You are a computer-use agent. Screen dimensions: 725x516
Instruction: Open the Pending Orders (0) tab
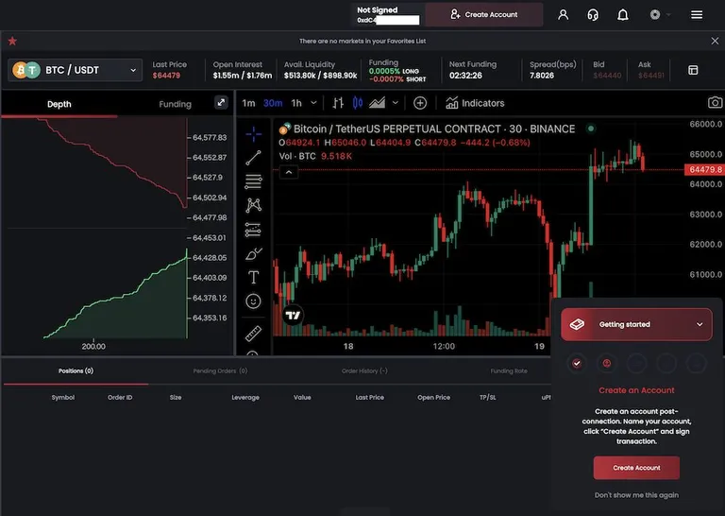pos(220,370)
